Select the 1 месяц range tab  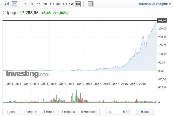(x=49, y=112)
